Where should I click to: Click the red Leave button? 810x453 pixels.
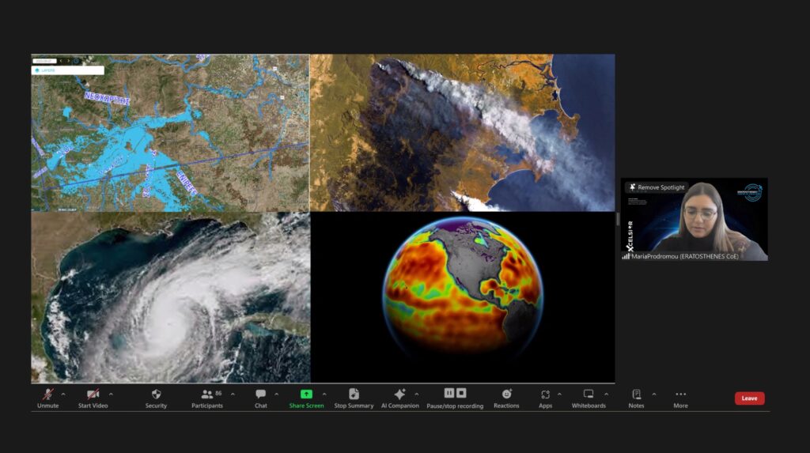click(749, 398)
